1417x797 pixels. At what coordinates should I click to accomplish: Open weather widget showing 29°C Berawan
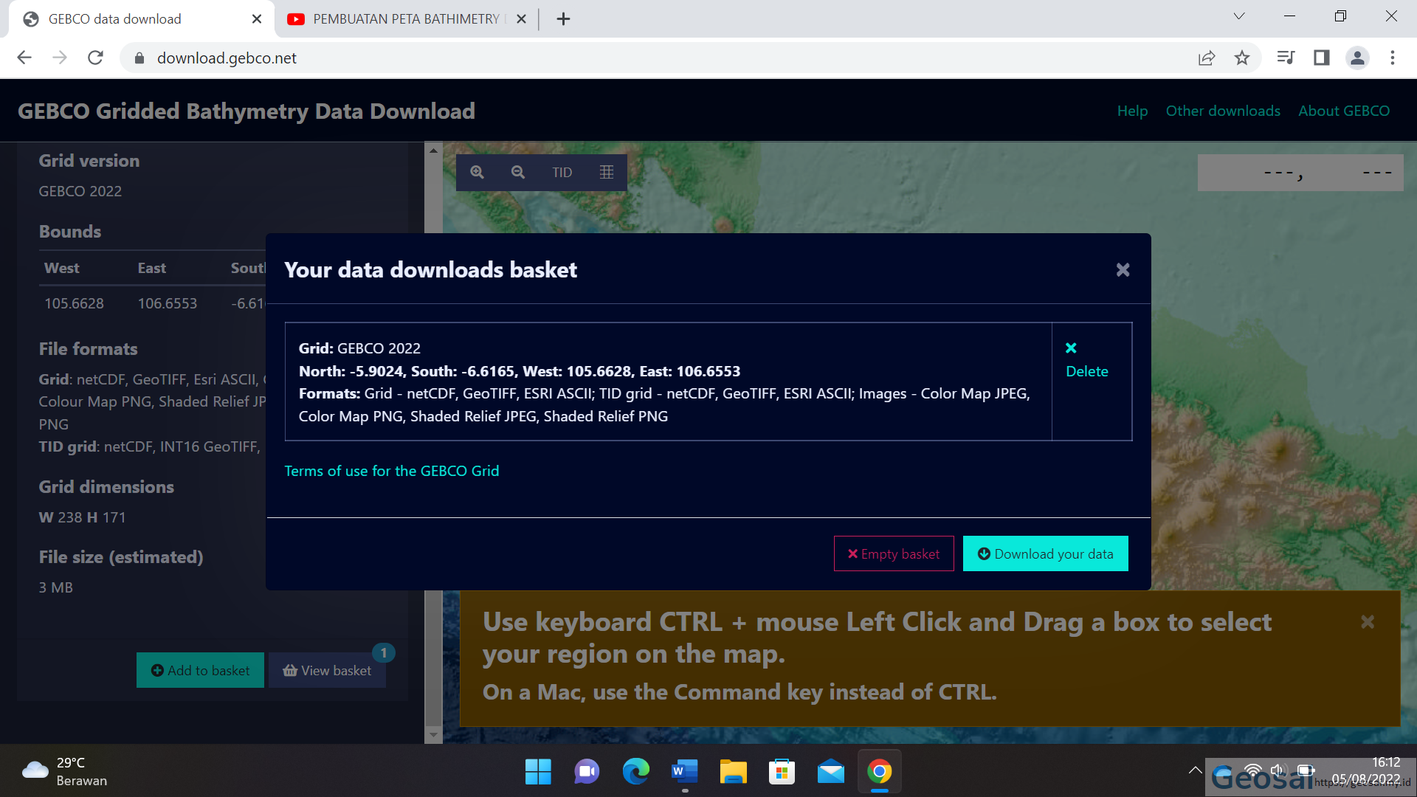[x=65, y=772]
